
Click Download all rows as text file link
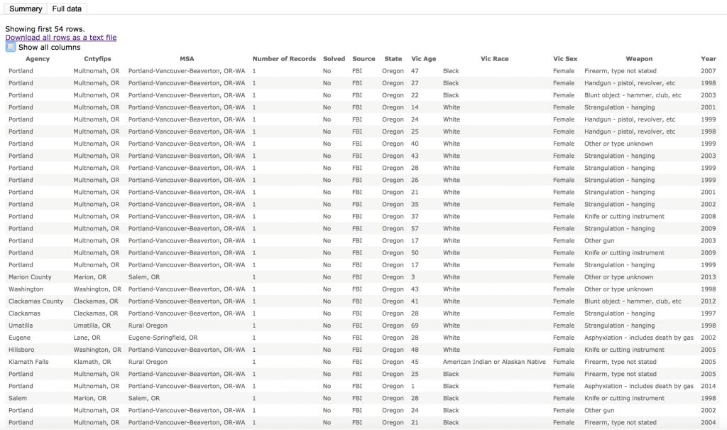(x=61, y=38)
